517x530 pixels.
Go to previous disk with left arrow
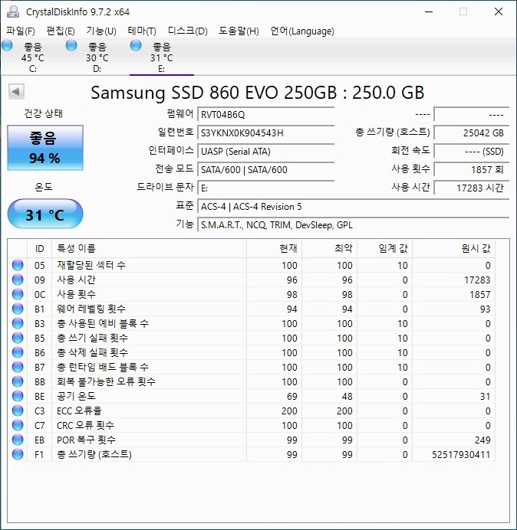point(16,91)
